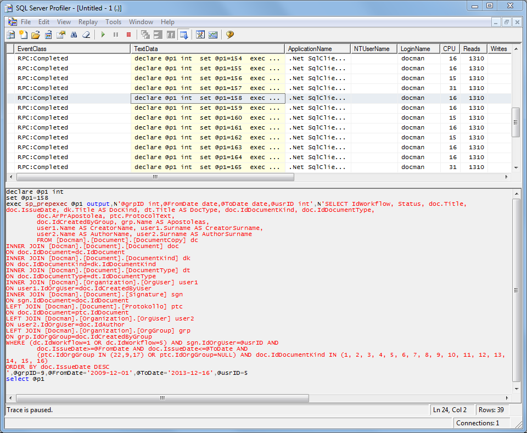Click the 'ORDER BY doc.IssueDate DESC' line

(x=58, y=367)
